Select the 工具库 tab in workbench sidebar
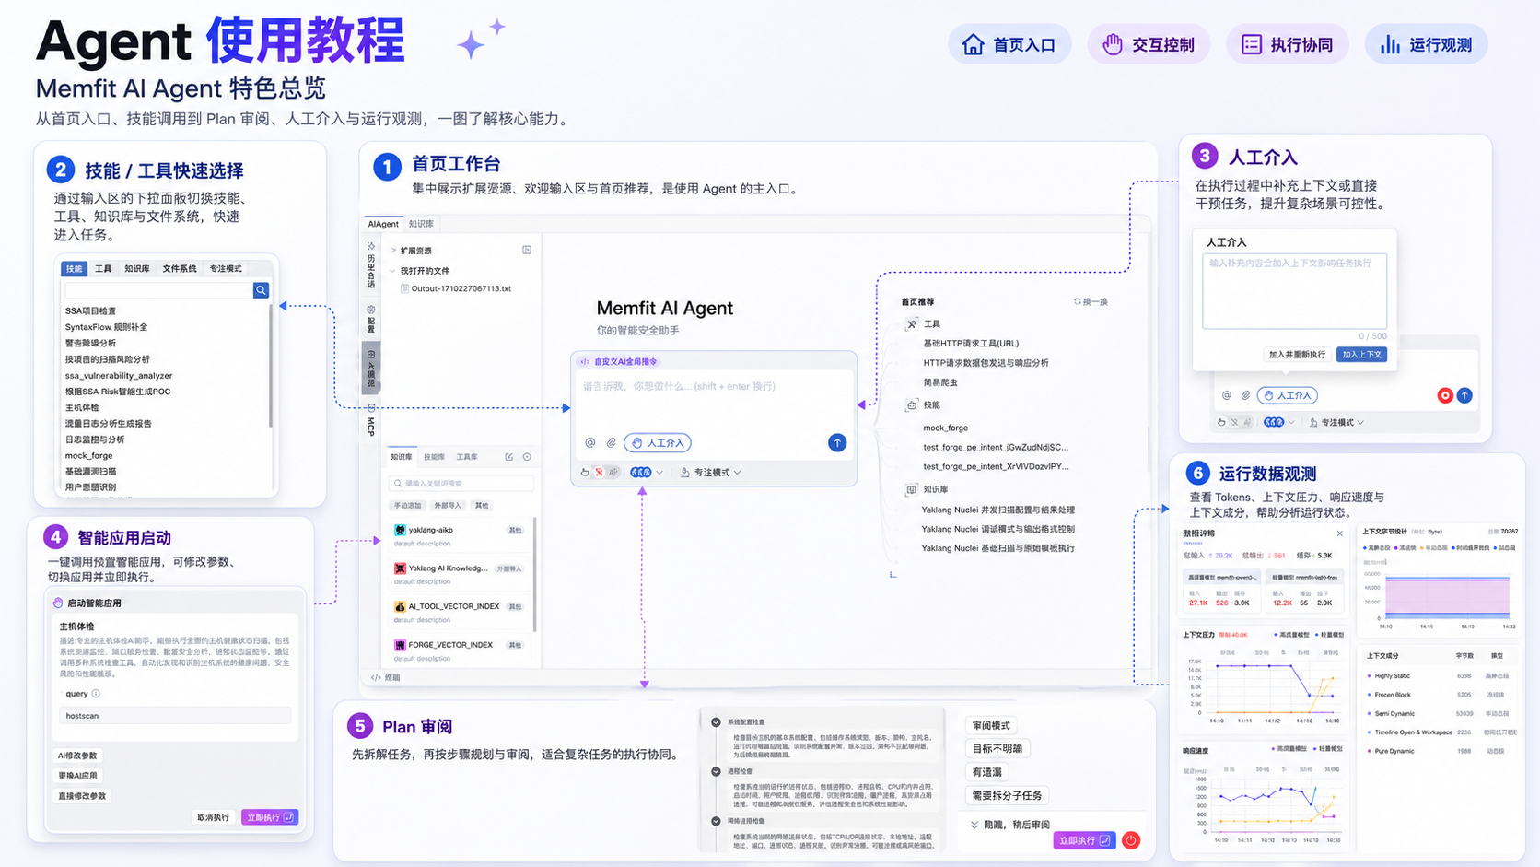 [467, 457]
